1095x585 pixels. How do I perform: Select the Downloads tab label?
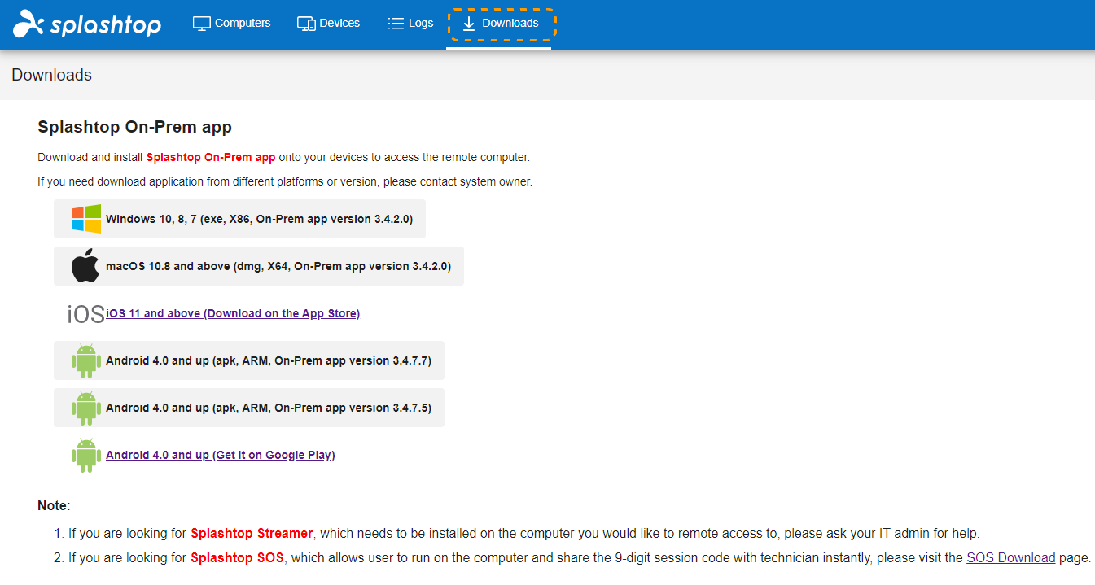(510, 24)
